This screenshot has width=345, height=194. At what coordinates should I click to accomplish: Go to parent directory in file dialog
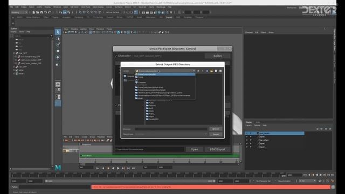click(x=207, y=71)
